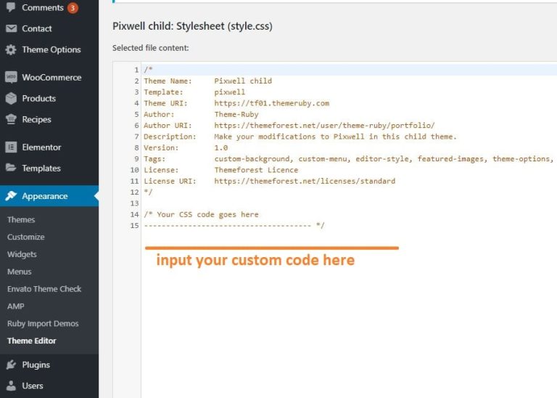The height and width of the screenshot is (398, 557).
Task: Click the Comments speech bubble icon
Action: pyautogui.click(x=11, y=7)
